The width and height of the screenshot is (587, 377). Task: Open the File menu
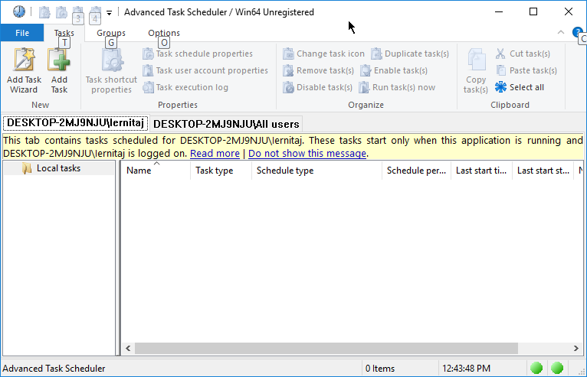(x=22, y=33)
